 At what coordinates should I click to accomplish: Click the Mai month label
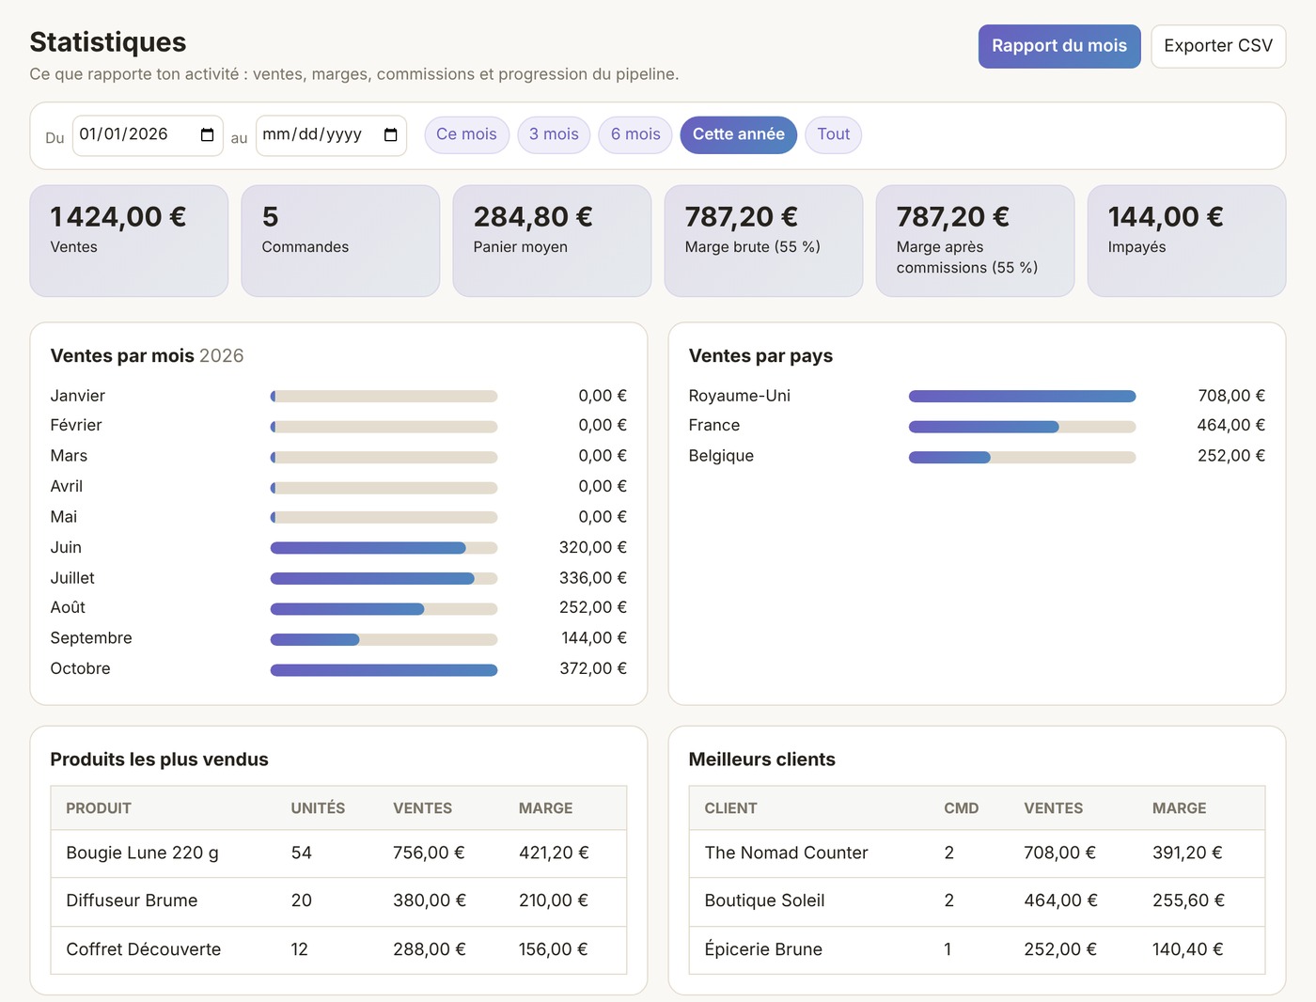coord(64,517)
